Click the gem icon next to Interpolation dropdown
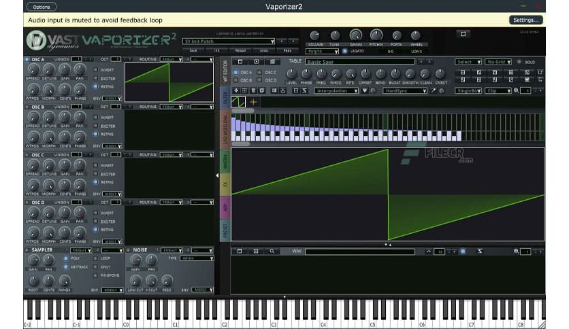Image resolution: width=569 pixels, height=329 pixels. (365, 90)
